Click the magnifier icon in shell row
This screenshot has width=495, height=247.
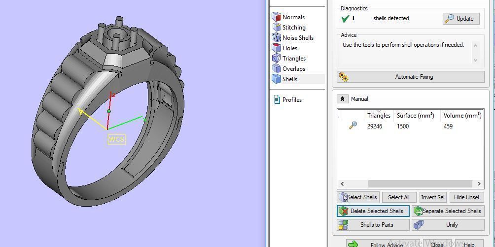(353, 125)
